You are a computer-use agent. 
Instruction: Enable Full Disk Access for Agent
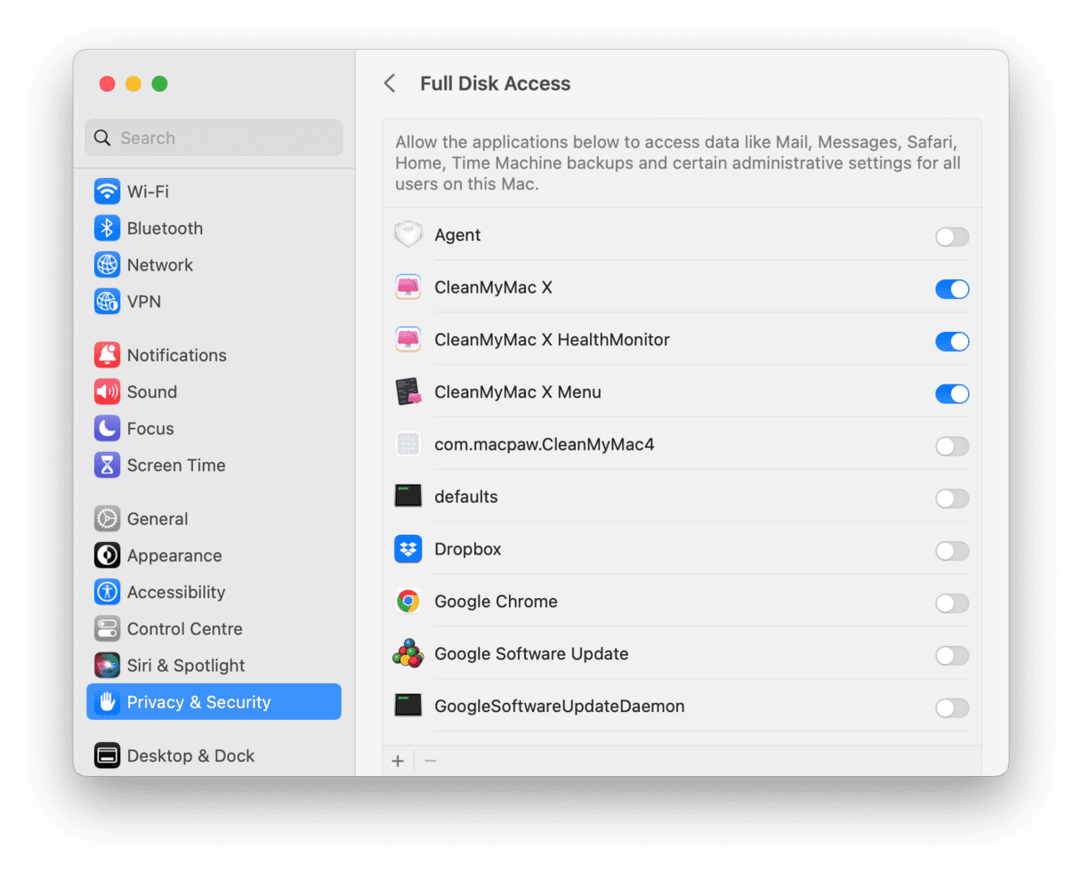(951, 237)
